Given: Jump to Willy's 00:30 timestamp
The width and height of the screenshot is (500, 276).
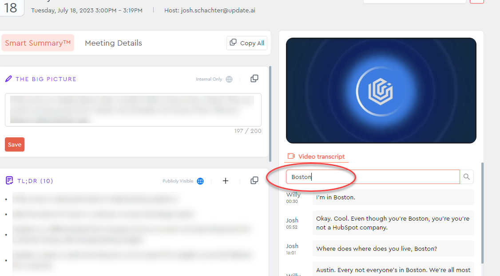Looking at the screenshot, I should [x=292, y=202].
